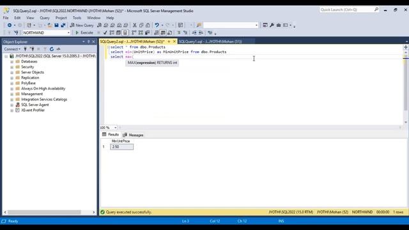
Task: Open the Window menu
Action: tap(94, 18)
